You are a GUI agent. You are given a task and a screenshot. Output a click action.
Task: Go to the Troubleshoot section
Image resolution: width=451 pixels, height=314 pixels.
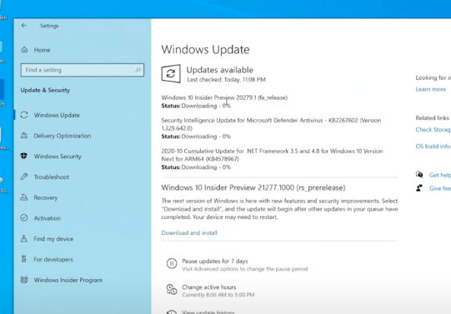[52, 177]
